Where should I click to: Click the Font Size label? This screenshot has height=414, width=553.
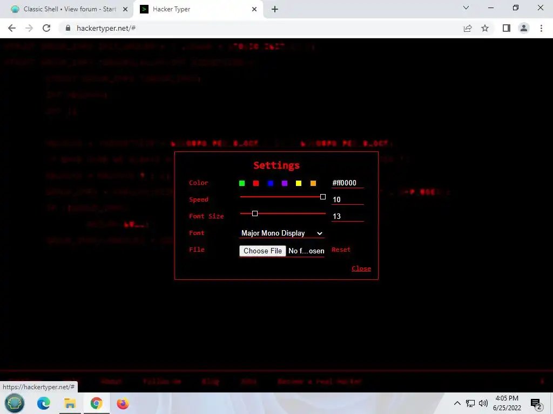[206, 216]
